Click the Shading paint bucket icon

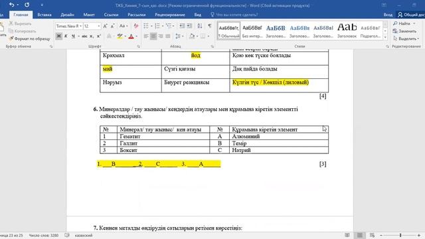192,36
